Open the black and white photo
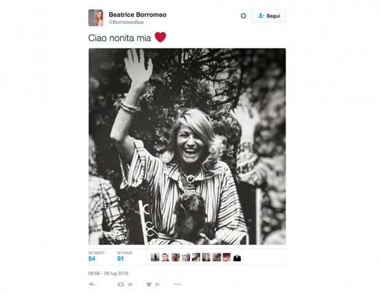This screenshot has height=295, width=380. click(187, 147)
